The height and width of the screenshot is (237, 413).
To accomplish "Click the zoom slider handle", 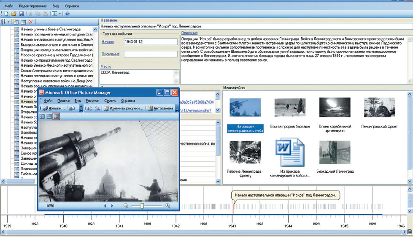I will point(142,206).
